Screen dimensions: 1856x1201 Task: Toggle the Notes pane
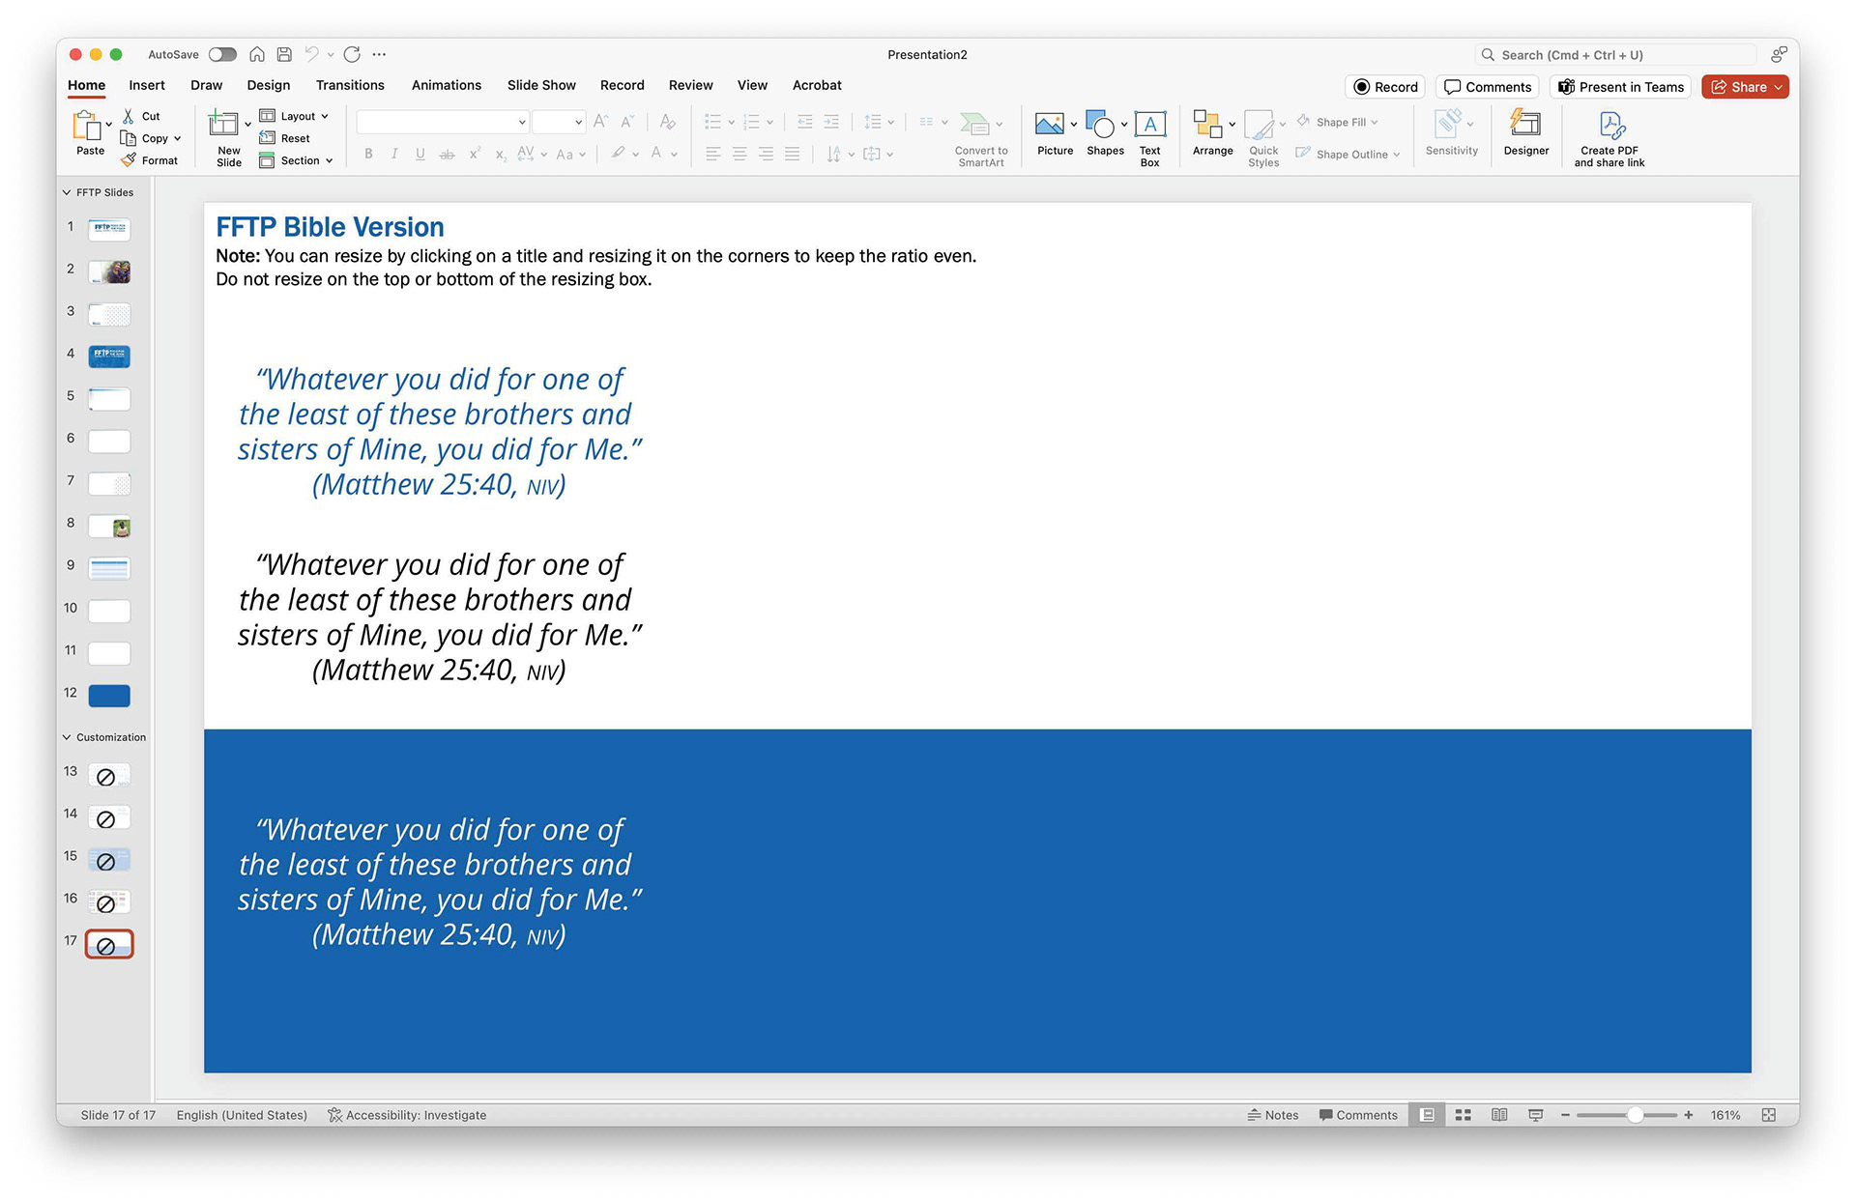pos(1272,1115)
